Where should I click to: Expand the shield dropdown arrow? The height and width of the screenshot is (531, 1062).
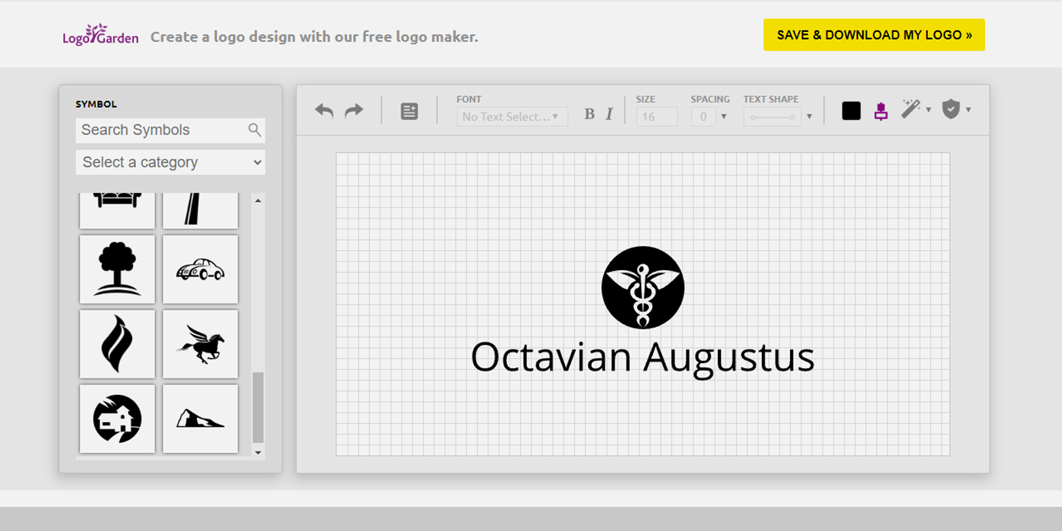coord(968,110)
